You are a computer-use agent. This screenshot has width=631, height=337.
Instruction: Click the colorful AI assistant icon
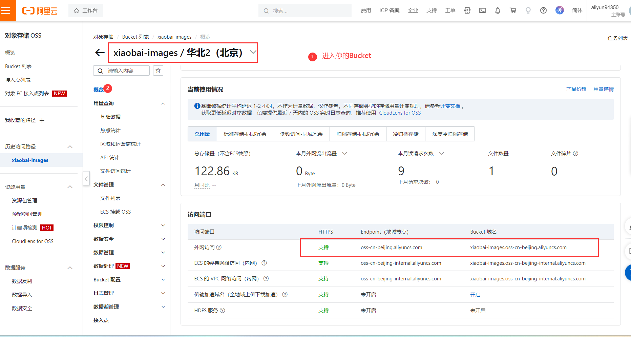coord(560,10)
